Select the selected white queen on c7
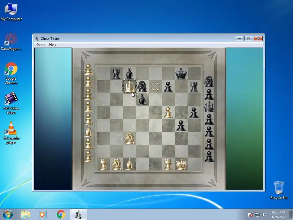 tap(129, 87)
